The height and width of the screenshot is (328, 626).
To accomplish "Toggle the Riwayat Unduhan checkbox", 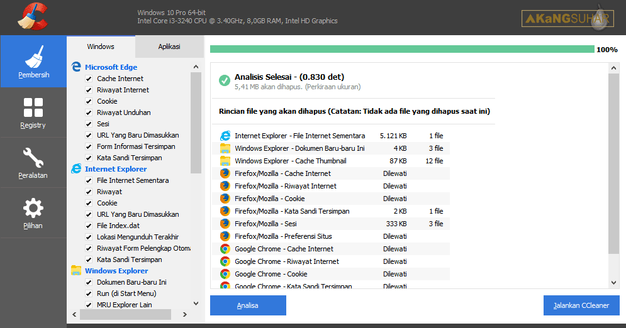I will (89, 112).
